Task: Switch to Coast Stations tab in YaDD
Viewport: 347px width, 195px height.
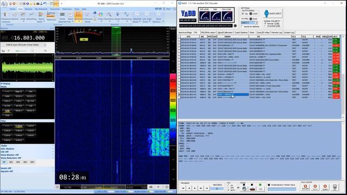Action: (x=241, y=32)
